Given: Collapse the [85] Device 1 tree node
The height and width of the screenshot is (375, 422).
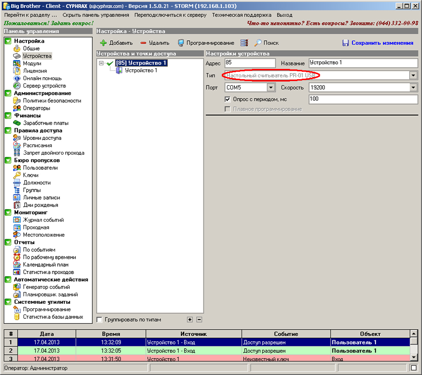Looking at the screenshot, I should tap(102, 63).
